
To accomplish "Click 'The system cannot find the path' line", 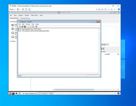I will click(x=34, y=31).
